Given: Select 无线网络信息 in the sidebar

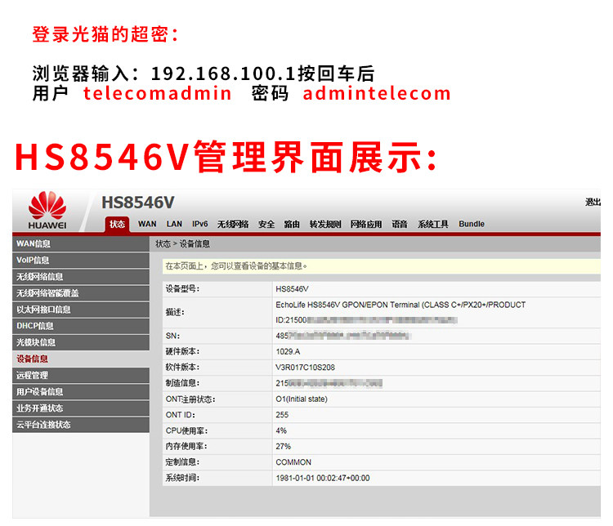Looking at the screenshot, I should click(81, 276).
